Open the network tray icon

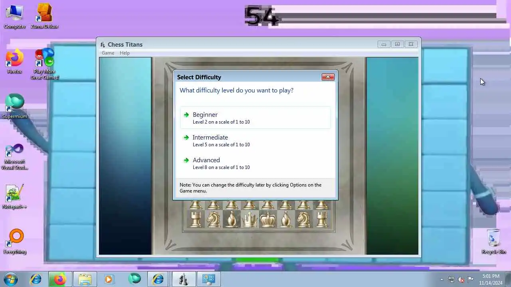[452, 279]
